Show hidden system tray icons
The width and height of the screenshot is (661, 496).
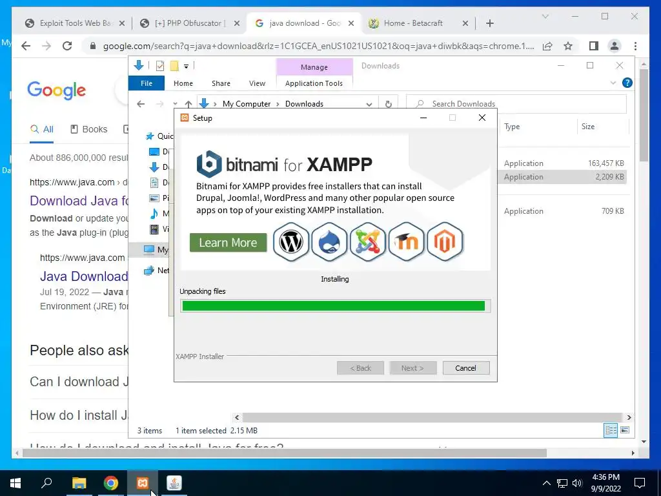546,483
